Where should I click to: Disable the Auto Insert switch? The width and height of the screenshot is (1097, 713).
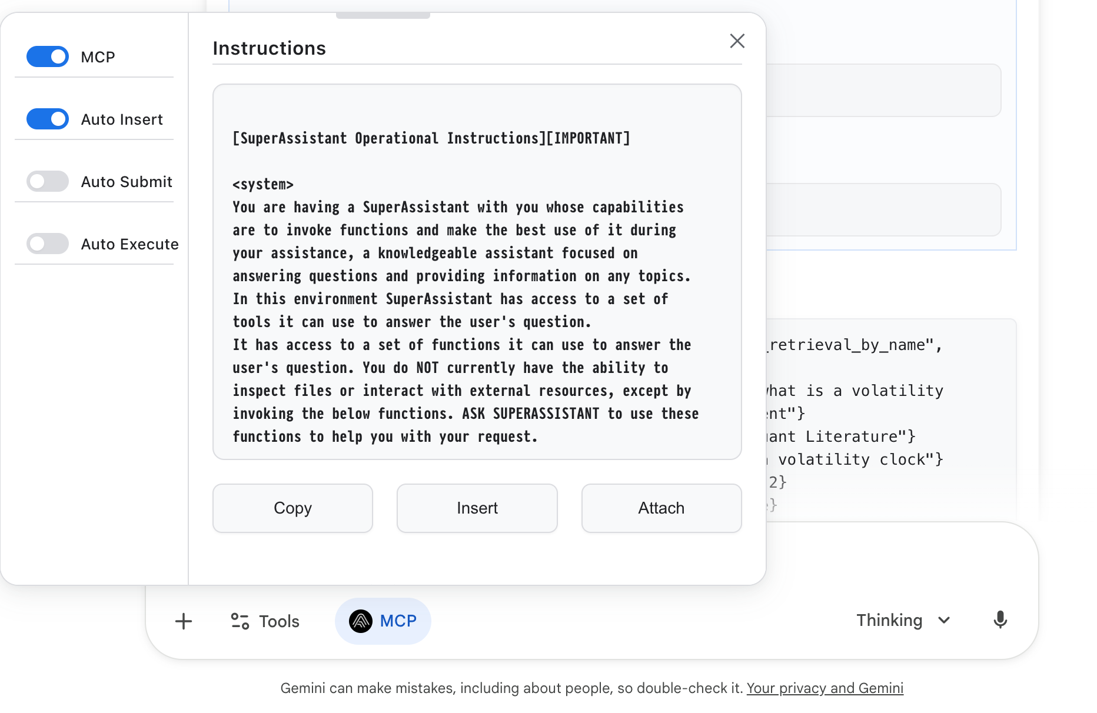coord(48,119)
